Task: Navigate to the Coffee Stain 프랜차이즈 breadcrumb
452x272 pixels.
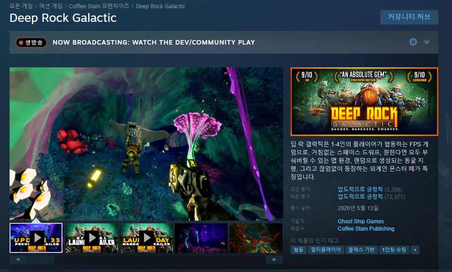Action: (99, 6)
